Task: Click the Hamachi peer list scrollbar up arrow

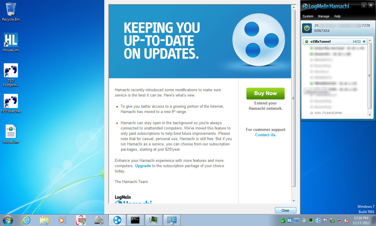Action: click(x=370, y=41)
